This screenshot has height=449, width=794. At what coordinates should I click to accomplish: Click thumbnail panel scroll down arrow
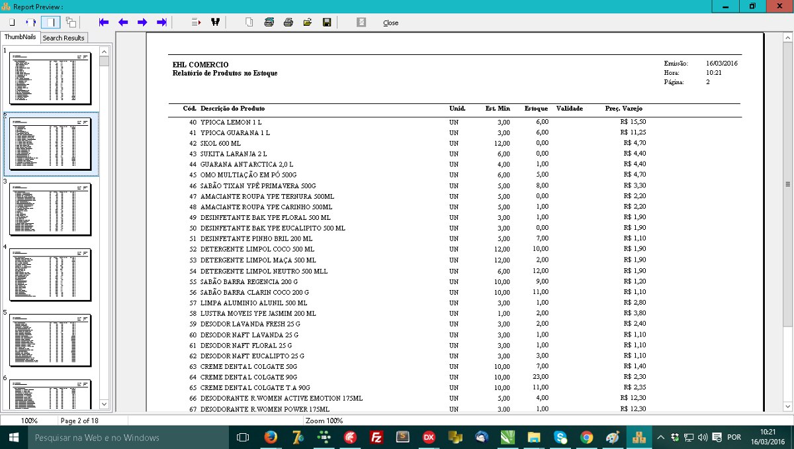104,404
